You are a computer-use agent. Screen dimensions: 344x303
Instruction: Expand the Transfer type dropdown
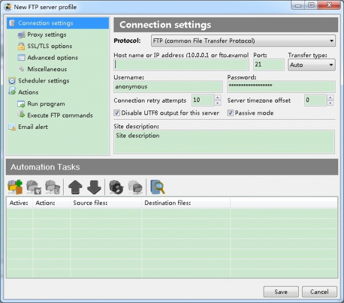(x=311, y=65)
